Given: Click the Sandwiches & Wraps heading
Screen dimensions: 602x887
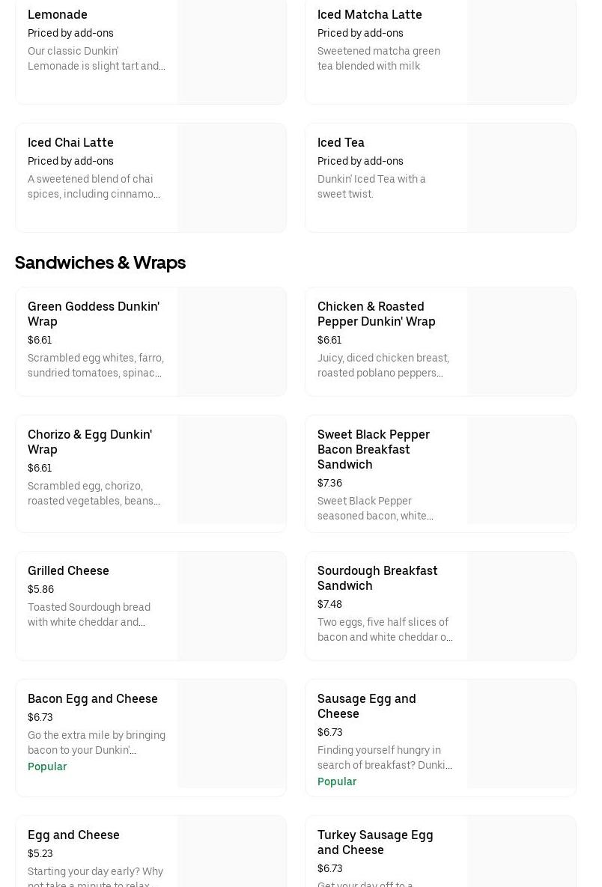Looking at the screenshot, I should point(100,263).
